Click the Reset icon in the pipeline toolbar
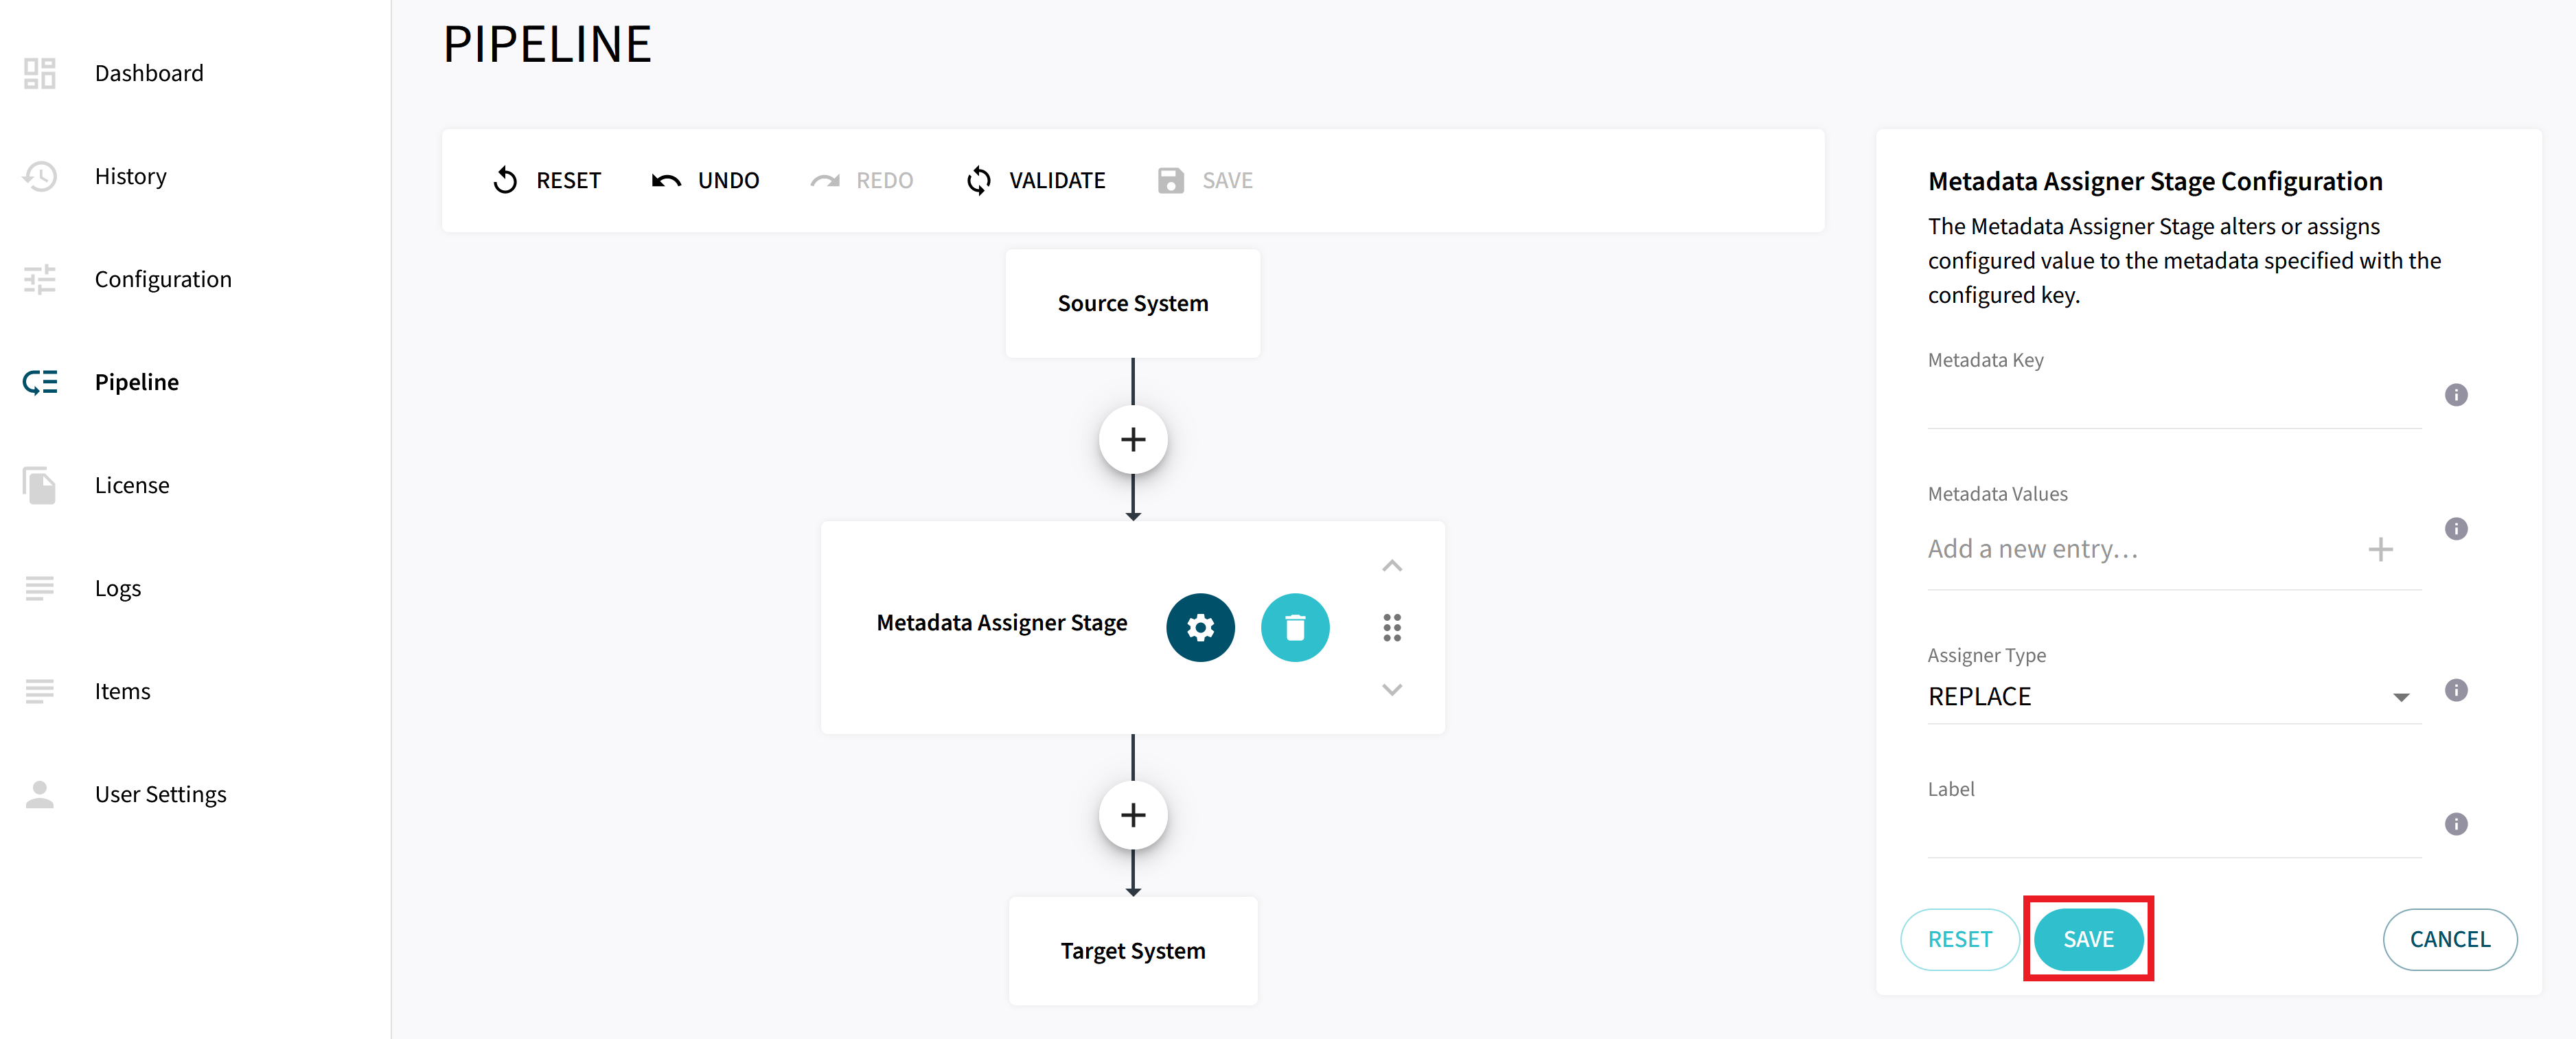Viewport: 2576px width, 1039px height. (507, 180)
